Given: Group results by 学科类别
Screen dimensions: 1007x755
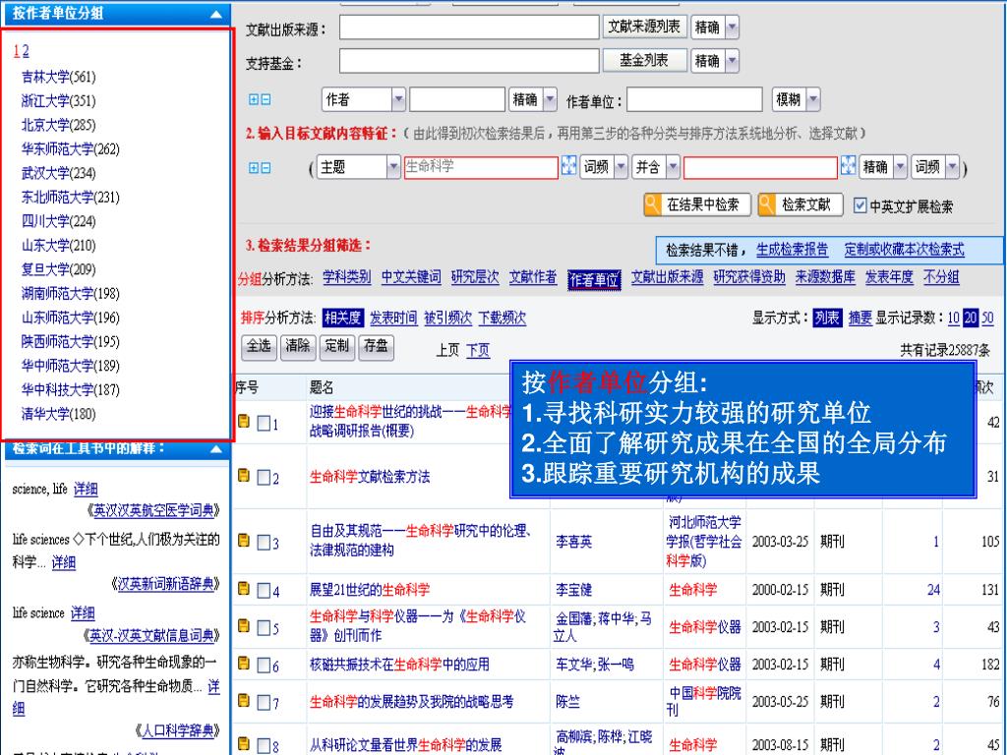Looking at the screenshot, I should click(347, 276).
